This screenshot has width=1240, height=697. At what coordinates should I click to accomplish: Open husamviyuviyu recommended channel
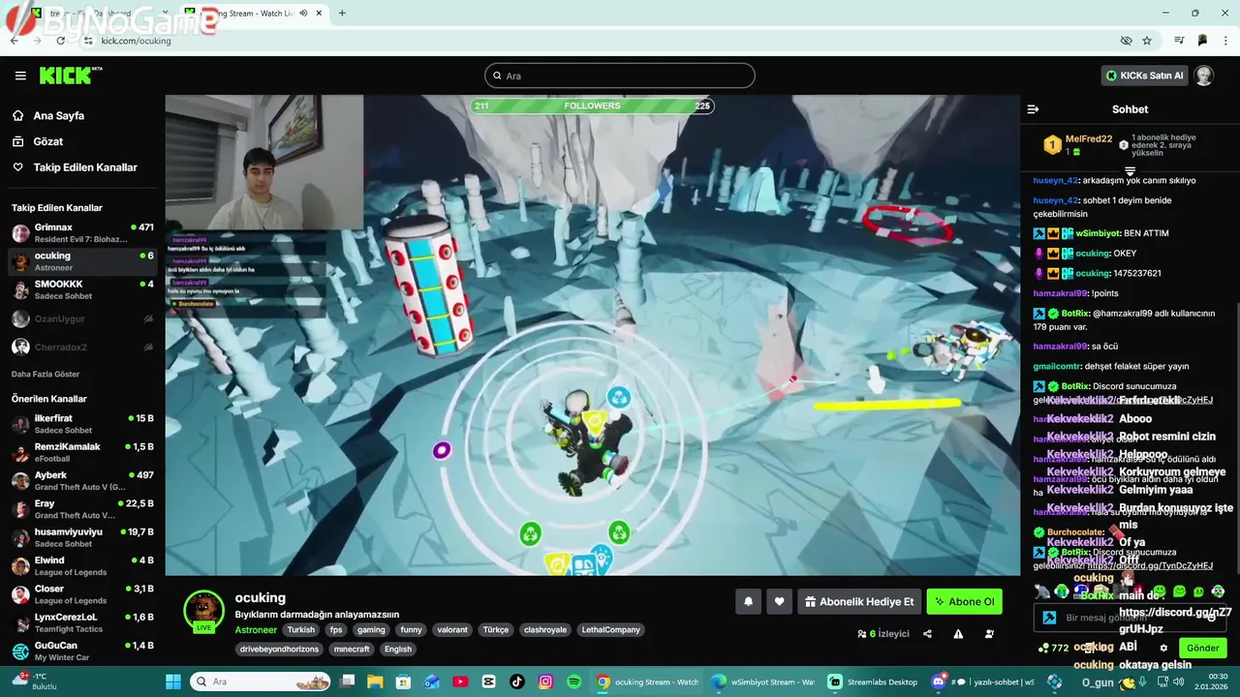(82, 537)
